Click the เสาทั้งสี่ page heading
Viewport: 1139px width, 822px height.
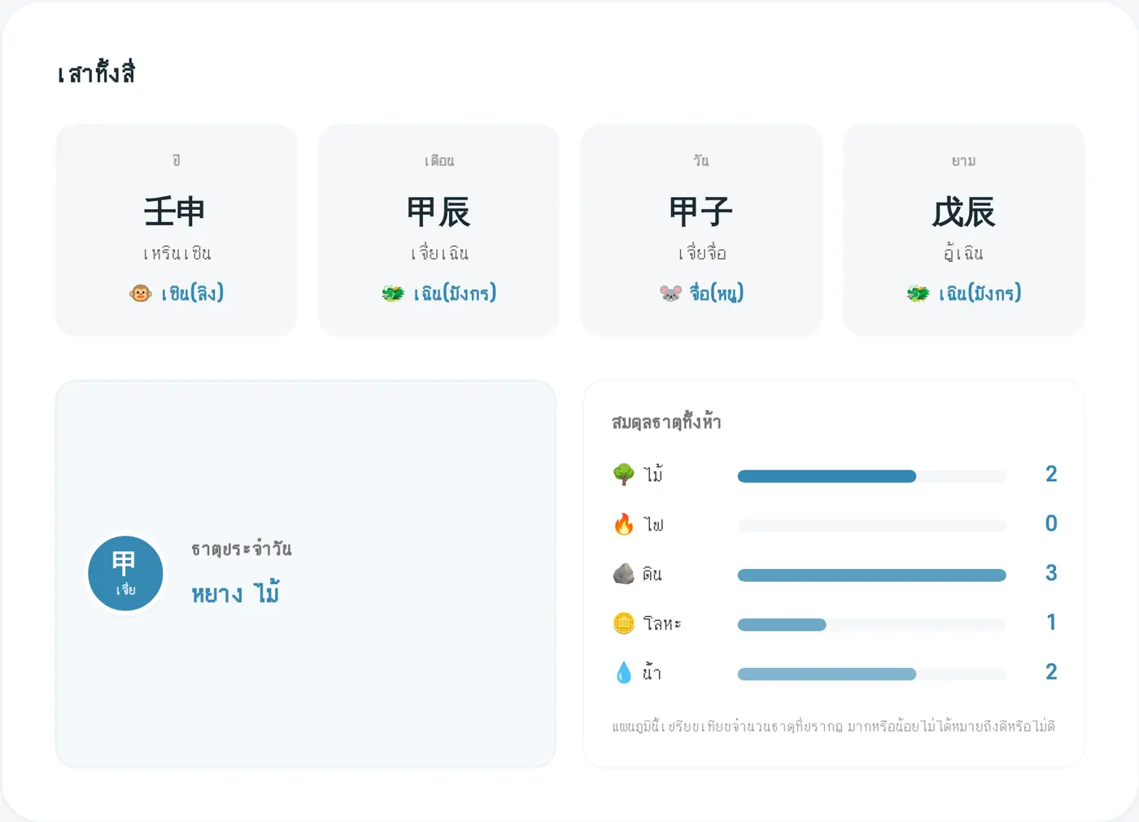[x=96, y=72]
